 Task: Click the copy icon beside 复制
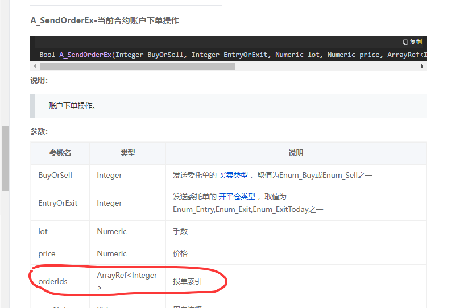[x=405, y=41]
